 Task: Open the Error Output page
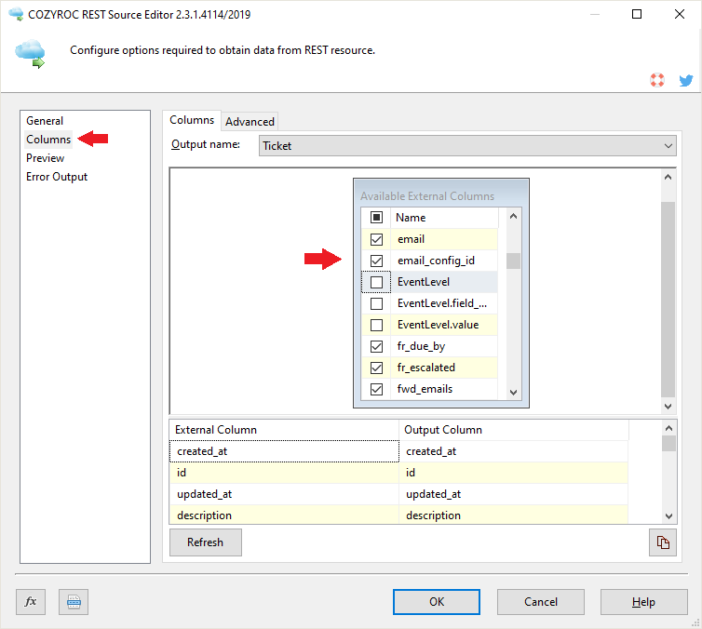point(57,177)
